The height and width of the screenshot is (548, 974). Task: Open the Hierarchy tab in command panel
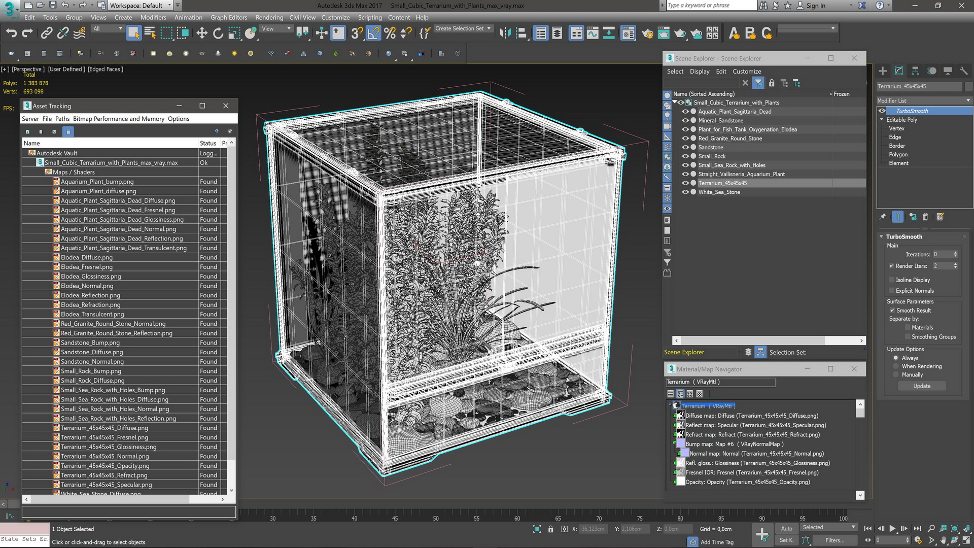coord(915,71)
